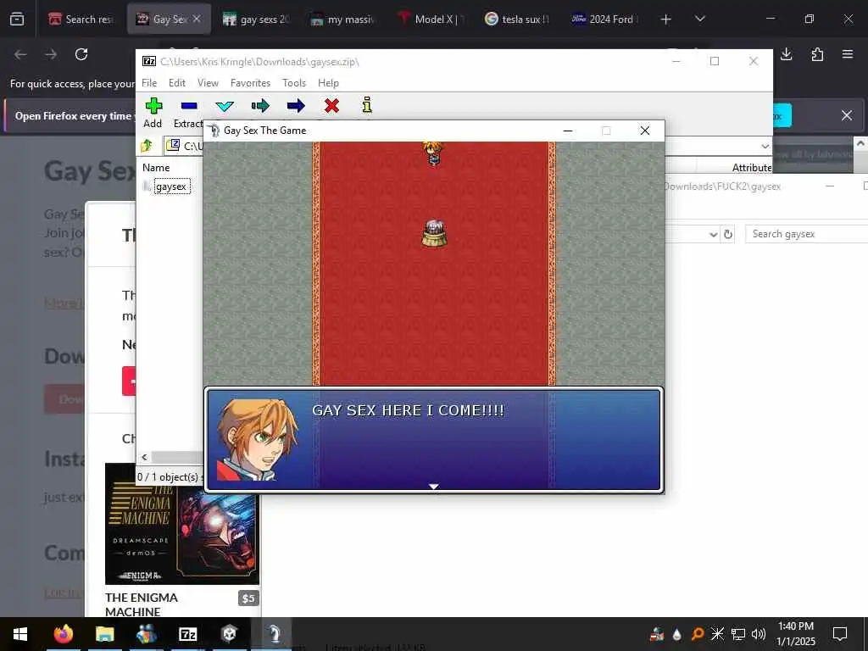The width and height of the screenshot is (868, 651).
Task: Open Firefox hamburger application menu
Action: tap(848, 54)
